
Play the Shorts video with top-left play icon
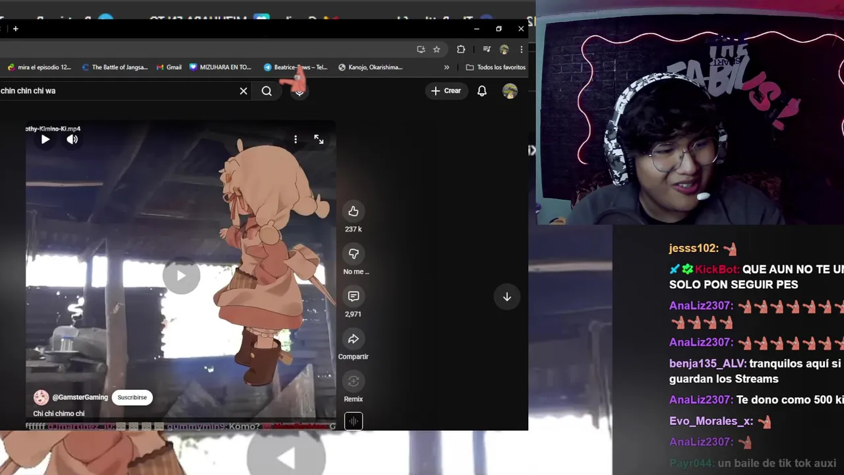45,139
